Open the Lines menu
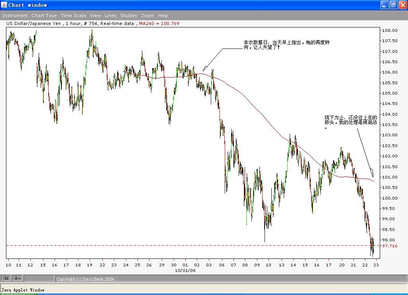The width and height of the screenshot is (408, 295). coord(110,16)
